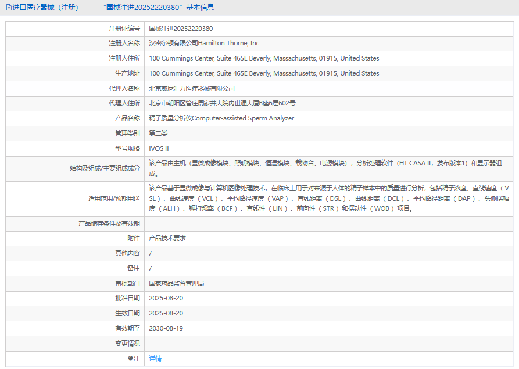Click the registration number 国械注进20252220380 in table
Viewport: 519px width, 369px height.
point(181,28)
